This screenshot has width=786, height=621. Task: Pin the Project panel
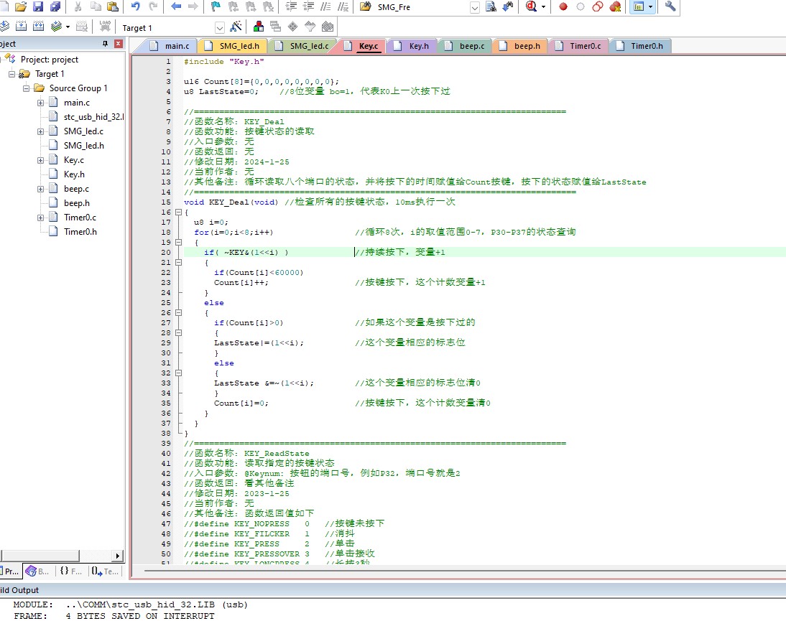click(105, 44)
